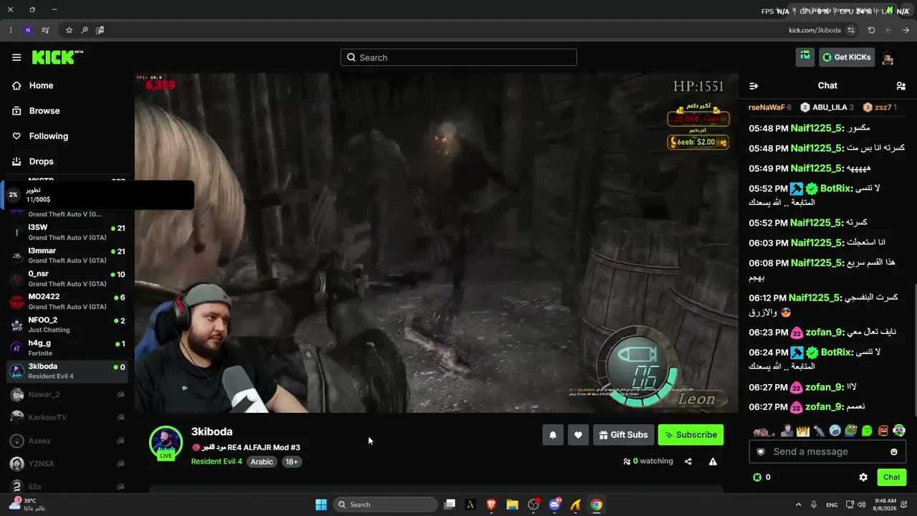This screenshot has width=917, height=516.
Task: Send message with Chat button
Action: [x=892, y=477]
